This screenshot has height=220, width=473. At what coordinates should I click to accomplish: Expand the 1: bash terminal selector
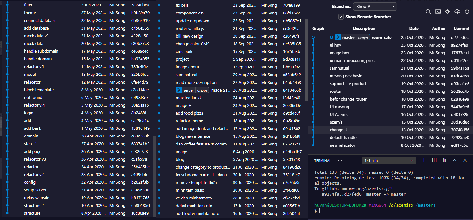[389, 161]
